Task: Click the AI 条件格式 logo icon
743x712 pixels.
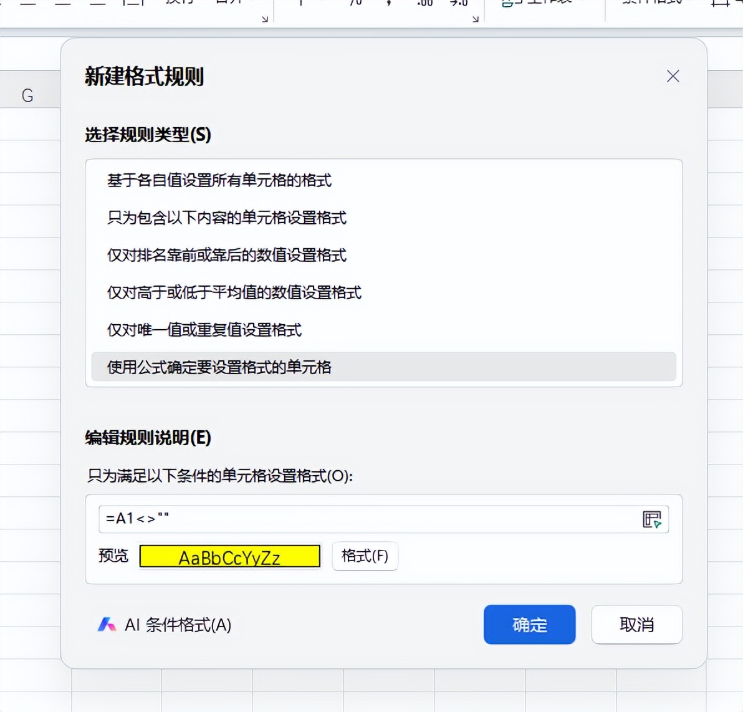Action: click(107, 625)
